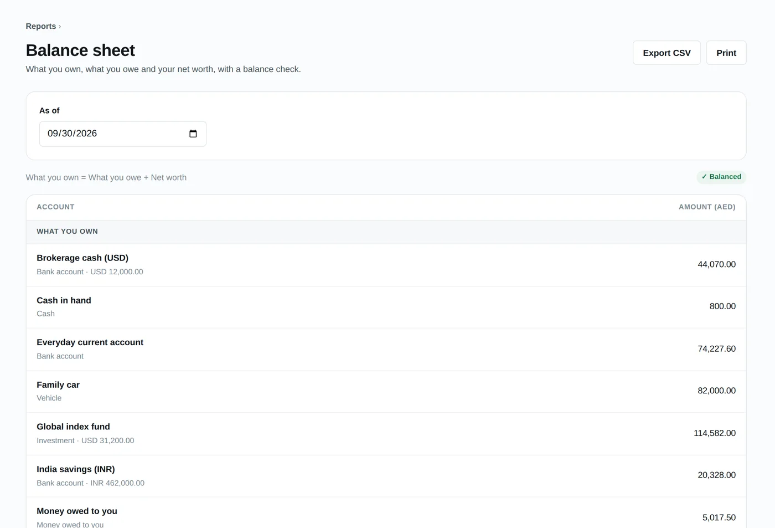Viewport: 775px width, 528px height.
Task: Click the Vehicle label under Family car
Action: click(49, 398)
